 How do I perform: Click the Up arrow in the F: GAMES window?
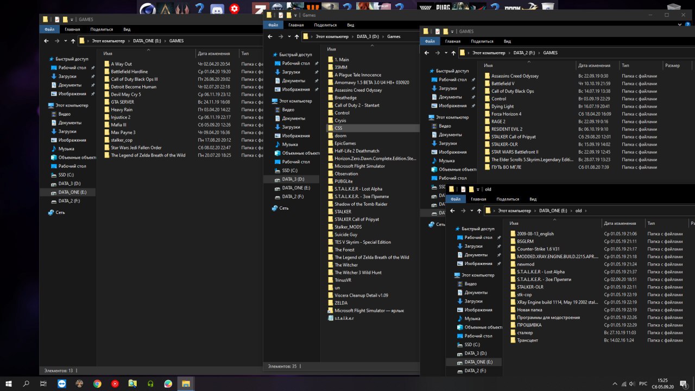[453, 53]
